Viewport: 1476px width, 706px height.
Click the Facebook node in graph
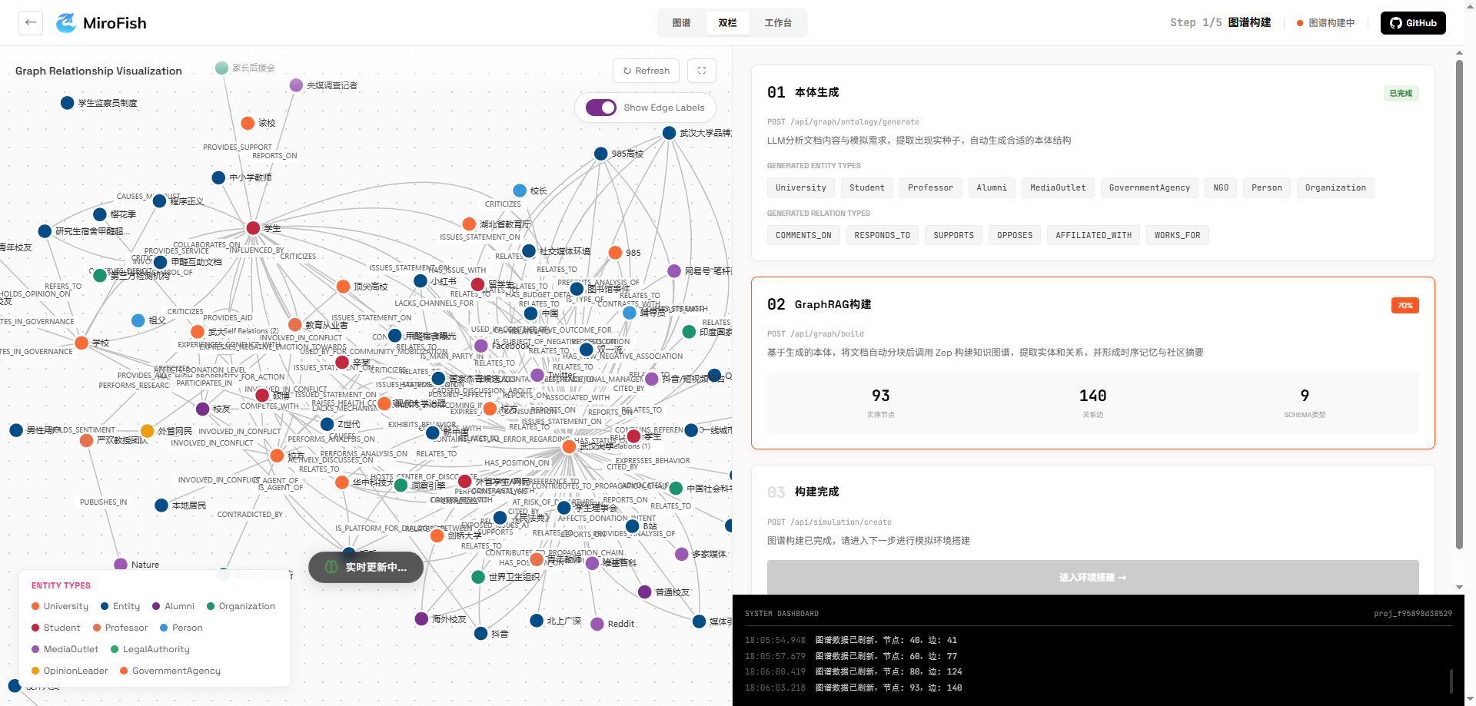pos(481,346)
